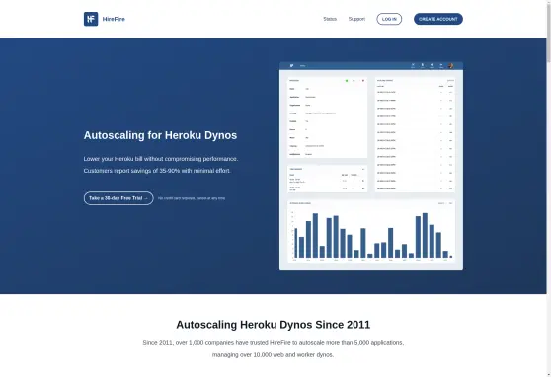Screen dimensions: 551x377
Task: Click the X icon in dashboard preview header
Action: [413, 65]
